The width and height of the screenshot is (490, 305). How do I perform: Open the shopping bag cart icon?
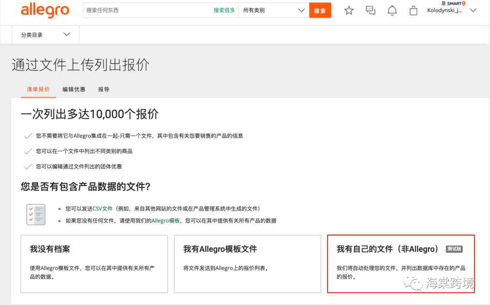pyautogui.click(x=413, y=10)
